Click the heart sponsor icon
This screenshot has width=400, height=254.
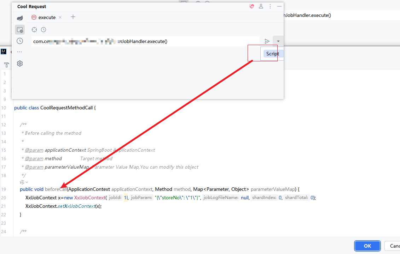252,6
